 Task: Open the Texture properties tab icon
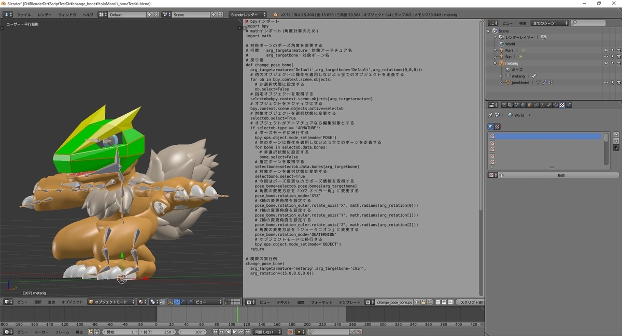(x=562, y=105)
